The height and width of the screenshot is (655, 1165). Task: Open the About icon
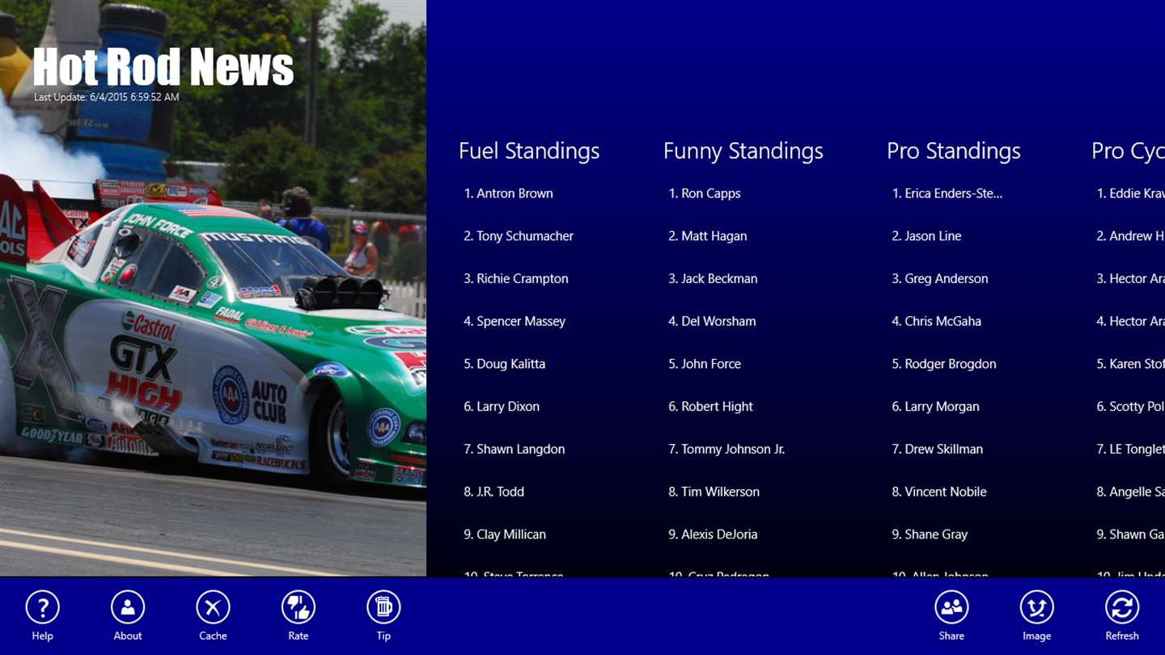128,607
